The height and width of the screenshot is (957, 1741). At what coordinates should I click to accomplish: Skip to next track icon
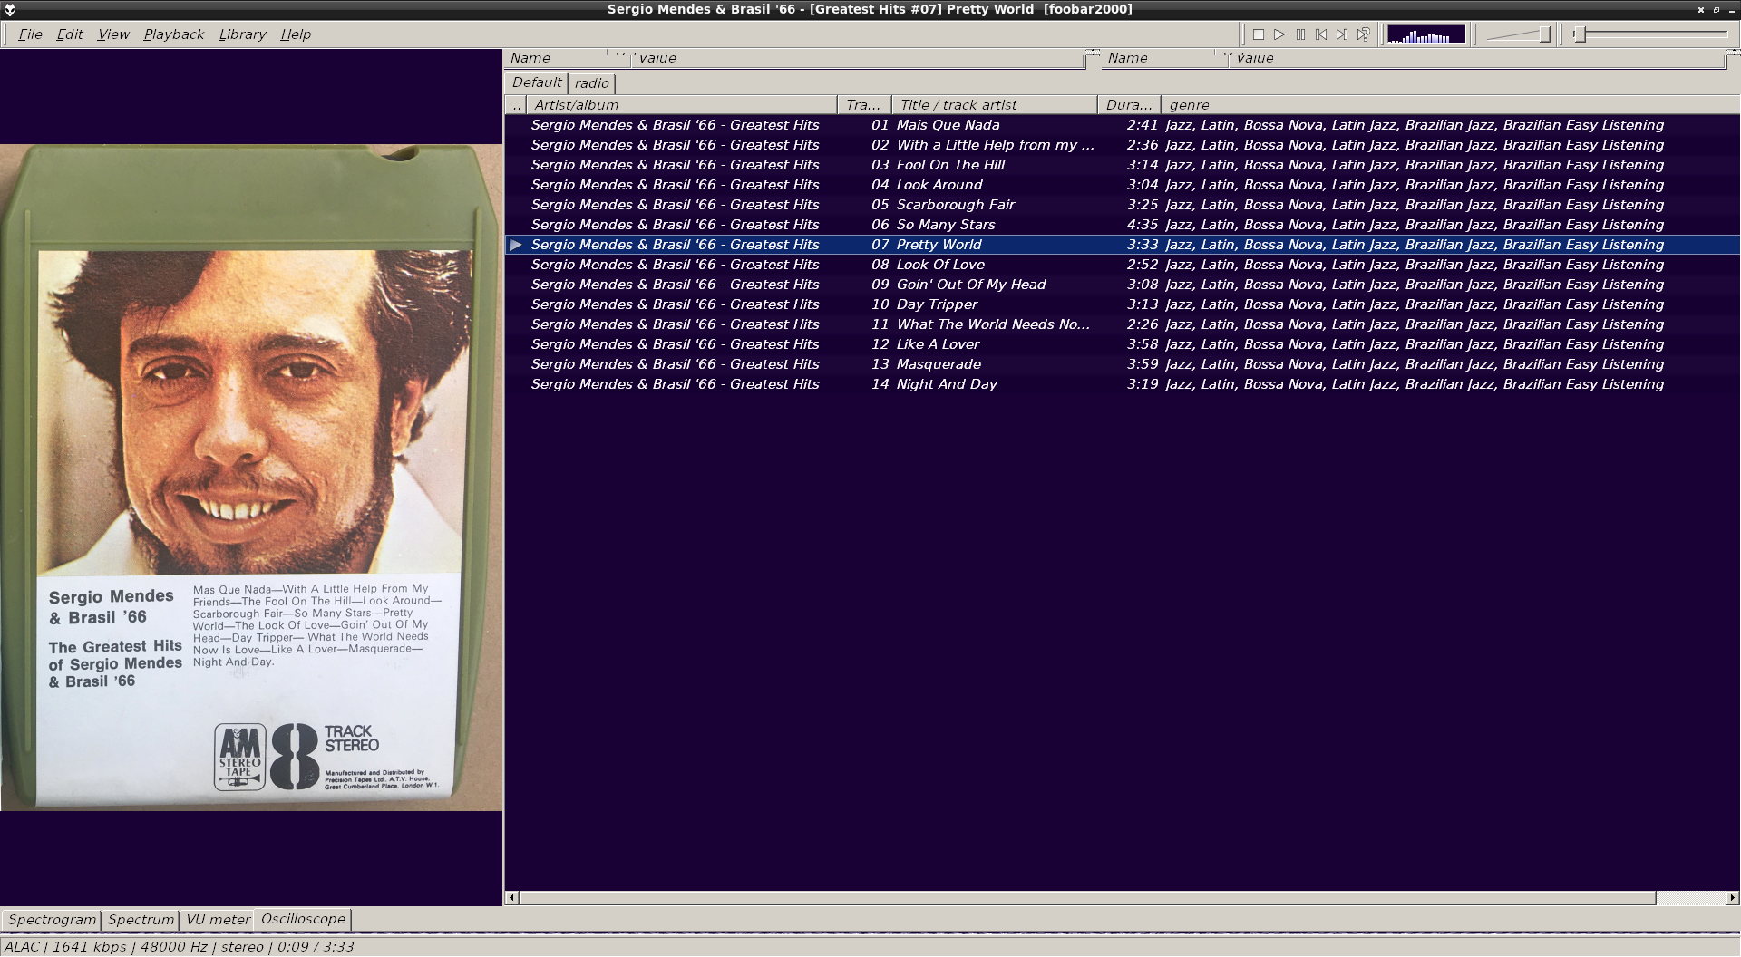tap(1342, 34)
